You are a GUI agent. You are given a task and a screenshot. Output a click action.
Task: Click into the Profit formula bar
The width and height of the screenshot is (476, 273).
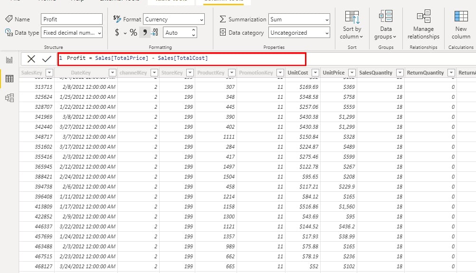pyautogui.click(x=182, y=59)
